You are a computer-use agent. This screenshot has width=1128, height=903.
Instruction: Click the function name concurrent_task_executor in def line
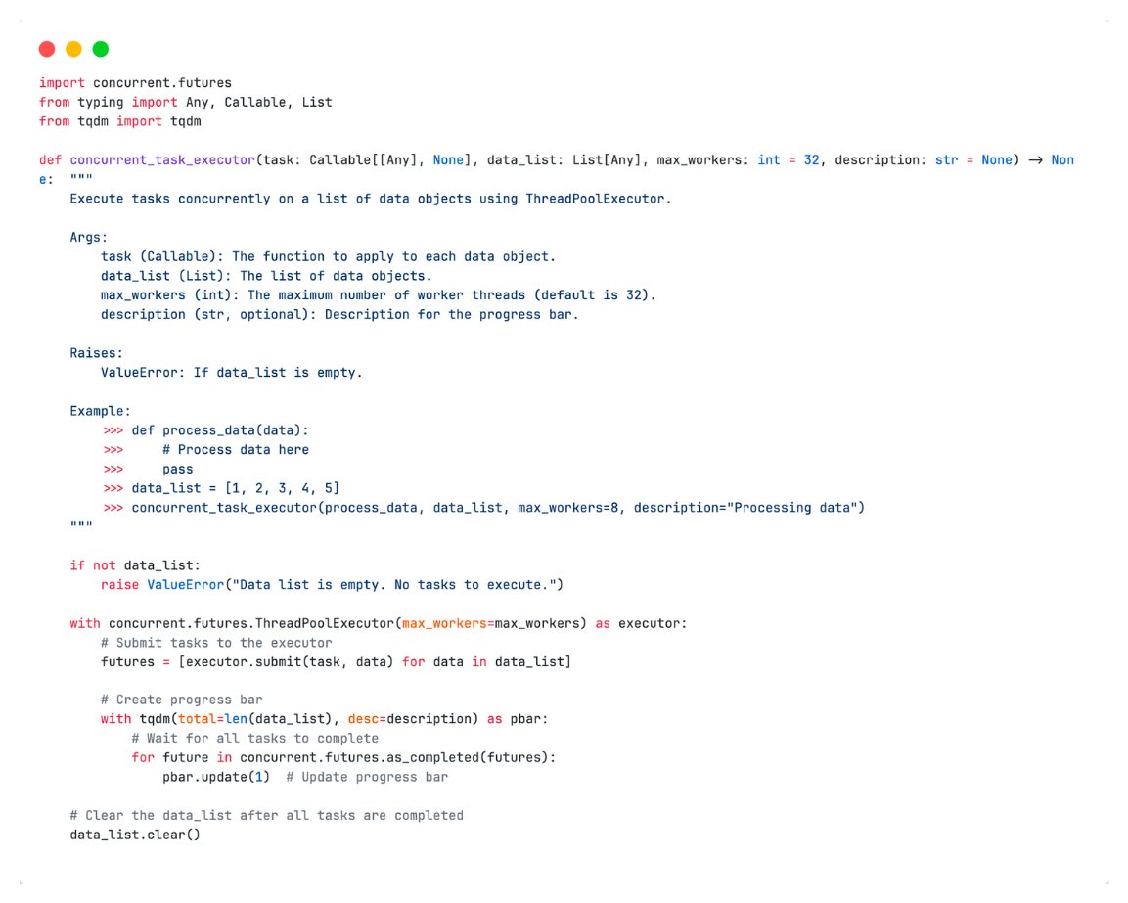point(162,159)
